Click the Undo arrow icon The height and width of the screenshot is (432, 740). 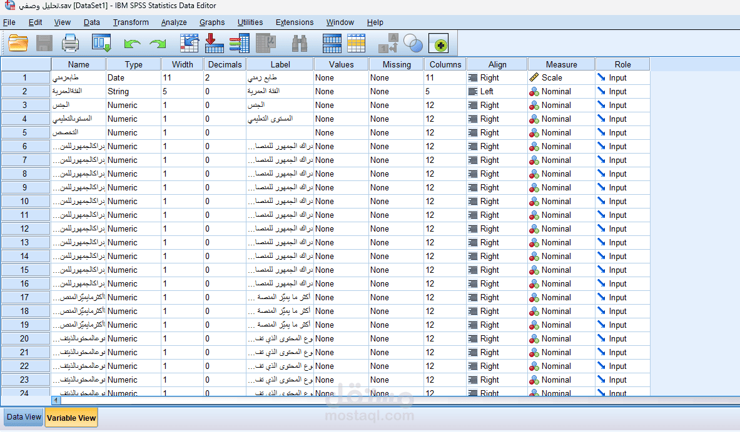pyautogui.click(x=132, y=44)
